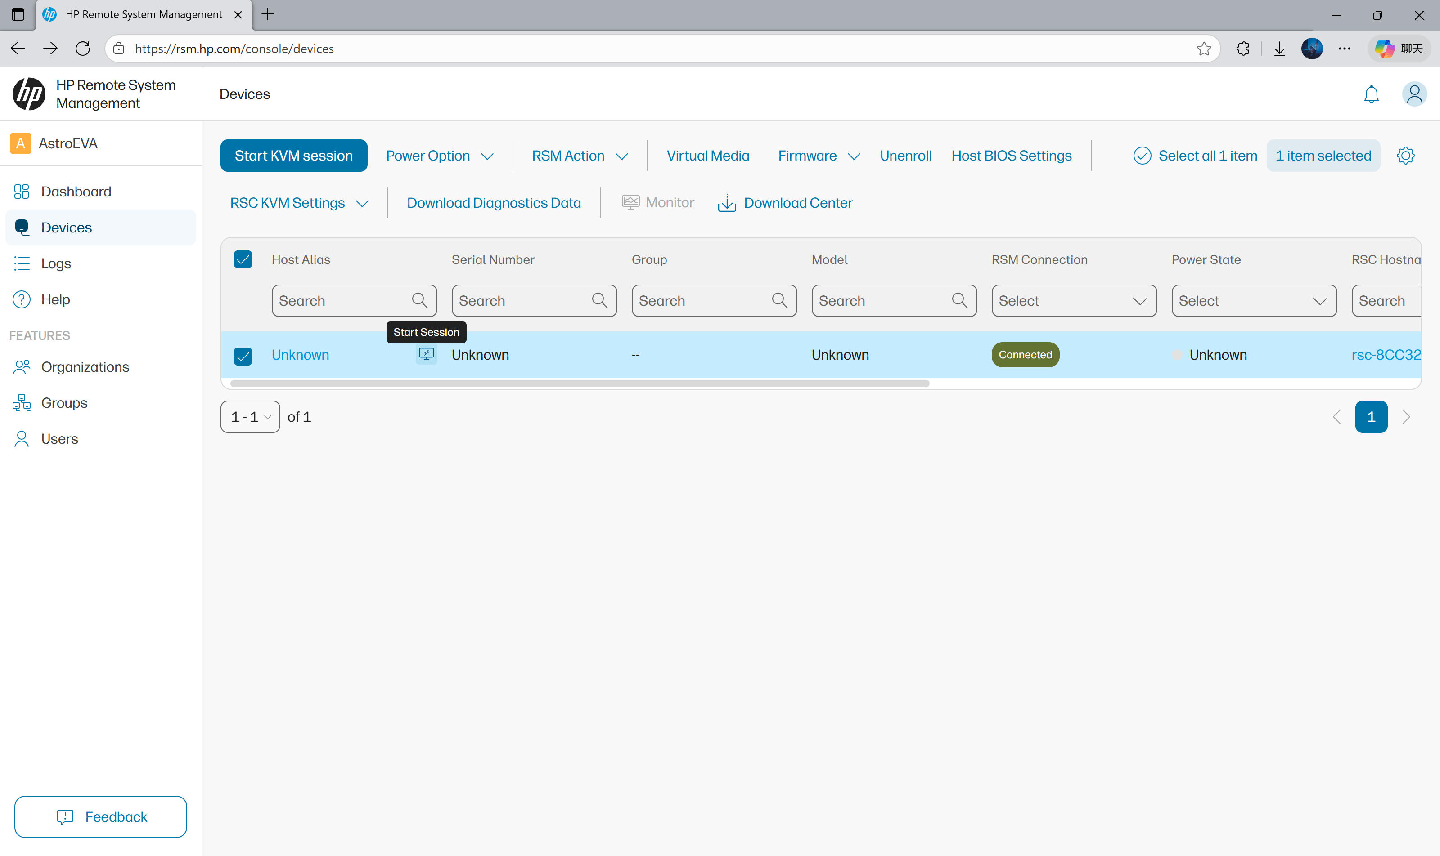
Task: Open the user profile avatar icon
Action: 1414,94
